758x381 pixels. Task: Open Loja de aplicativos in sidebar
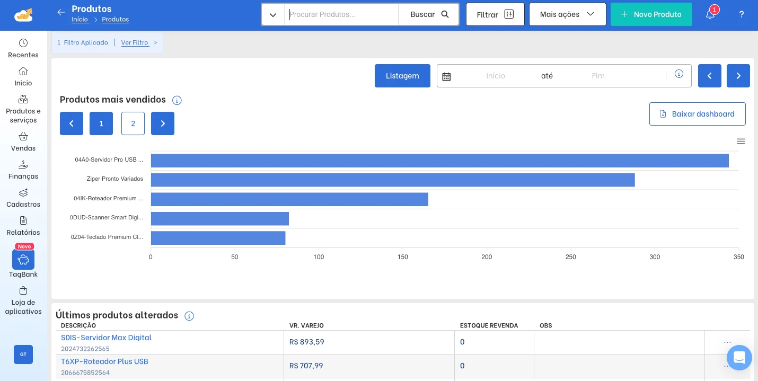click(x=23, y=300)
